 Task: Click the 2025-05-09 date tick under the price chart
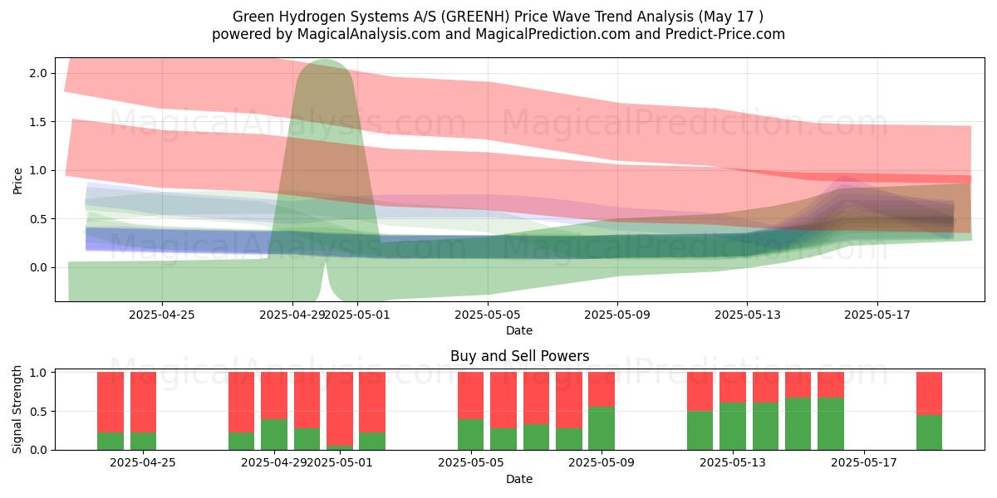(x=617, y=315)
